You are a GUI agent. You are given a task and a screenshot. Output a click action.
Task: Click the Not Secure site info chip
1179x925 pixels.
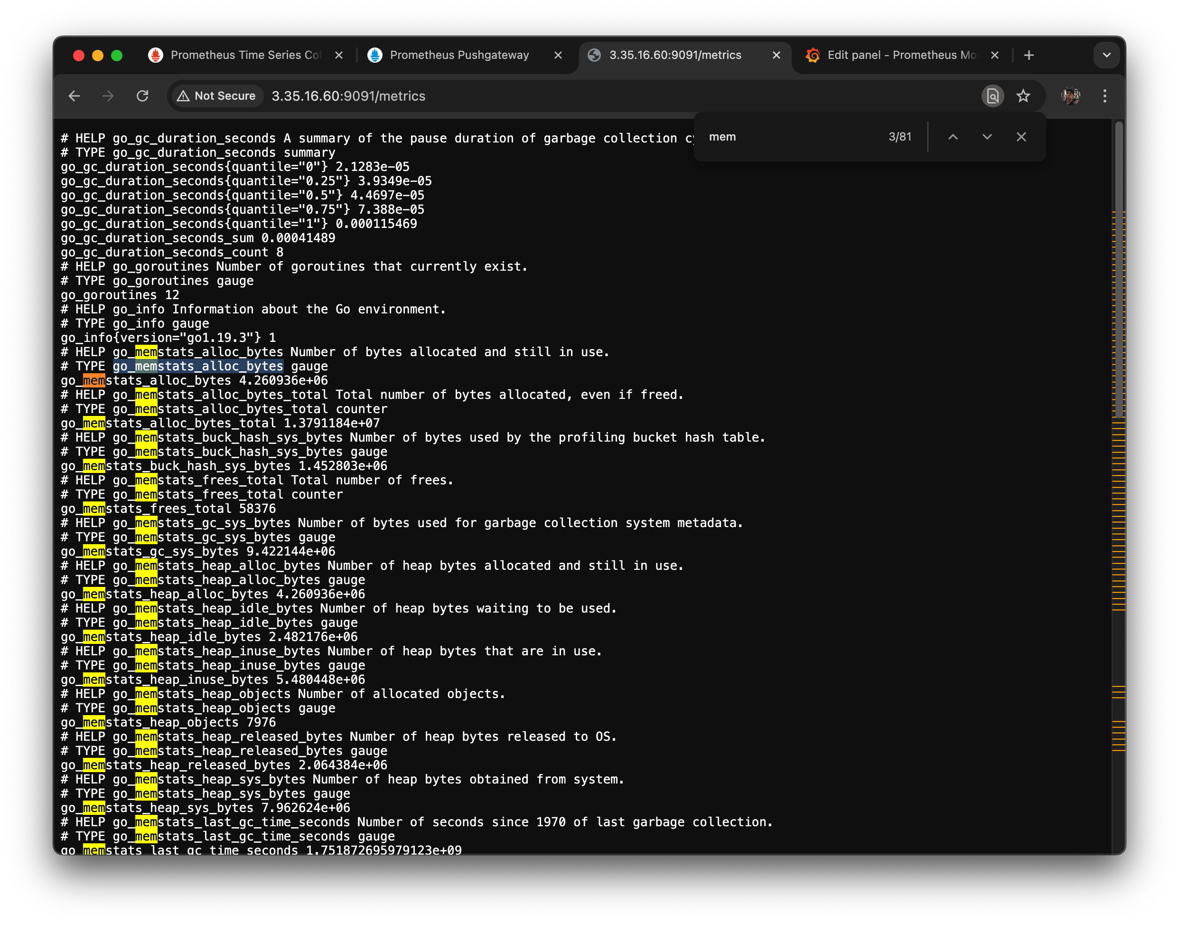coord(216,96)
